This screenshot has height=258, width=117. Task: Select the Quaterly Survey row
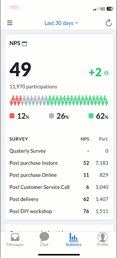click(59, 151)
